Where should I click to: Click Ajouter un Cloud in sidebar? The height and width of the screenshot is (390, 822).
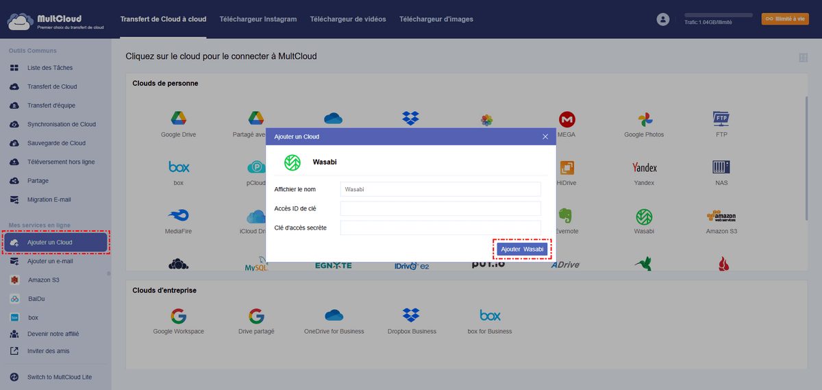pyautogui.click(x=55, y=243)
